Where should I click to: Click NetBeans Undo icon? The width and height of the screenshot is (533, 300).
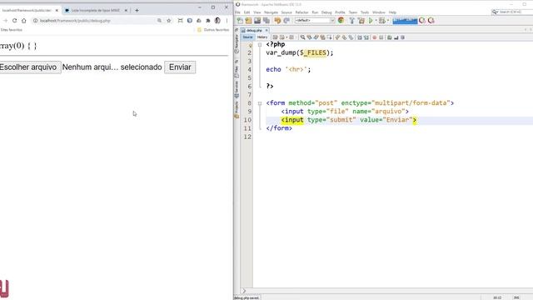pyautogui.click(x=277, y=20)
